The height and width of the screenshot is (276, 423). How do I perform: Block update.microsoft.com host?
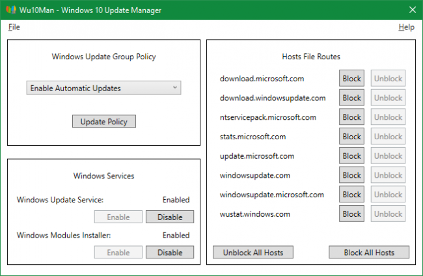[351, 156]
